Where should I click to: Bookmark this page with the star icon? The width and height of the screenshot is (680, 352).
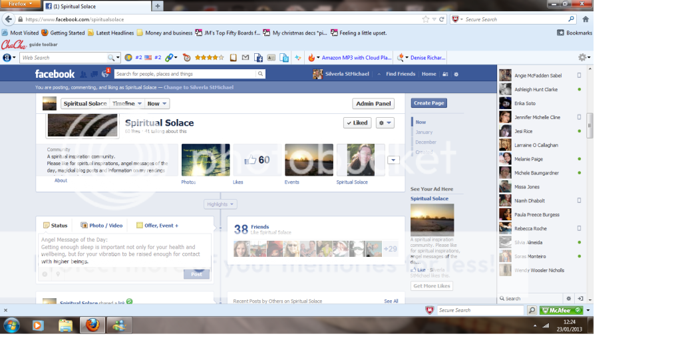[x=425, y=19]
